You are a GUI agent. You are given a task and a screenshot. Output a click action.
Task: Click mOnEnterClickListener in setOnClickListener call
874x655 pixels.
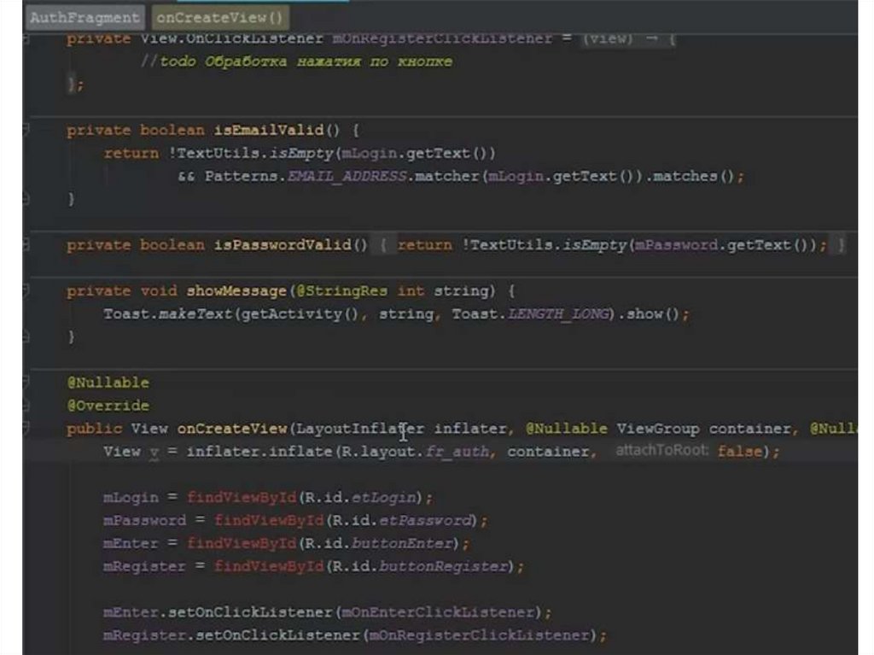coord(440,612)
